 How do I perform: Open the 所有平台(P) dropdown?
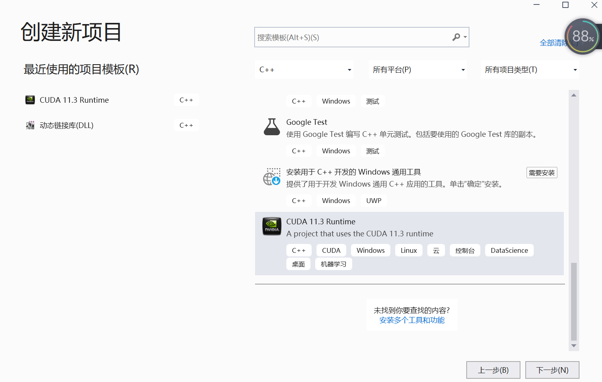click(418, 69)
